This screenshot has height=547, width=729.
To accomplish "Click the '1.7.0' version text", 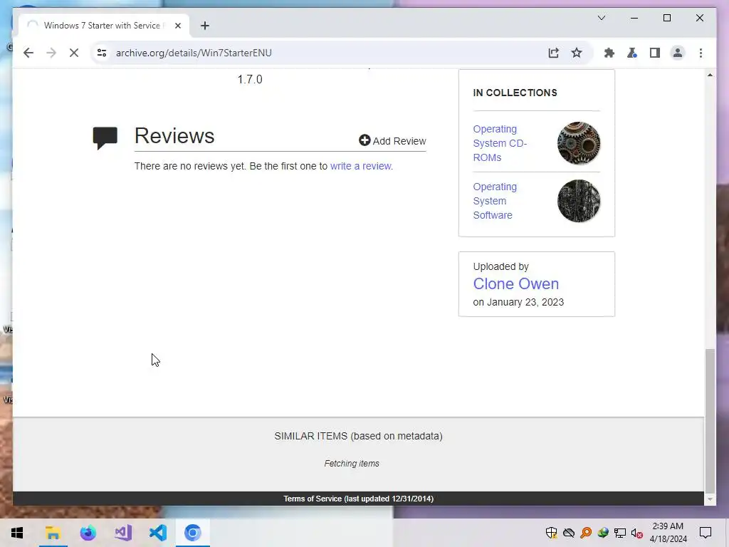I will (250, 79).
